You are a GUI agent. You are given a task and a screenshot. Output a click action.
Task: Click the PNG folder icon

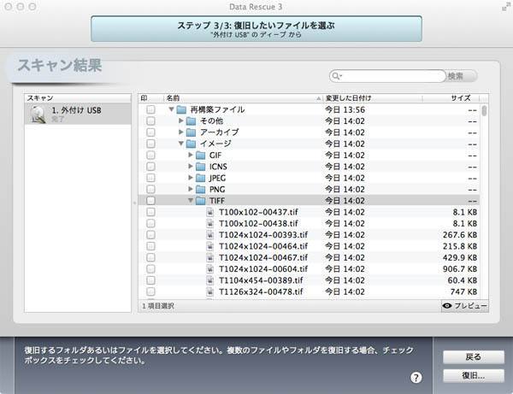point(201,189)
